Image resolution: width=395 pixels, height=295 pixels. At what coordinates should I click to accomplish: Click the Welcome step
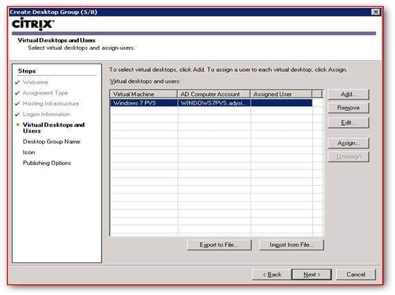click(35, 82)
